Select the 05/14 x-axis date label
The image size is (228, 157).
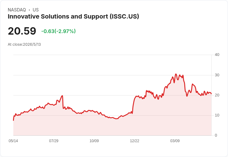pos(13,141)
